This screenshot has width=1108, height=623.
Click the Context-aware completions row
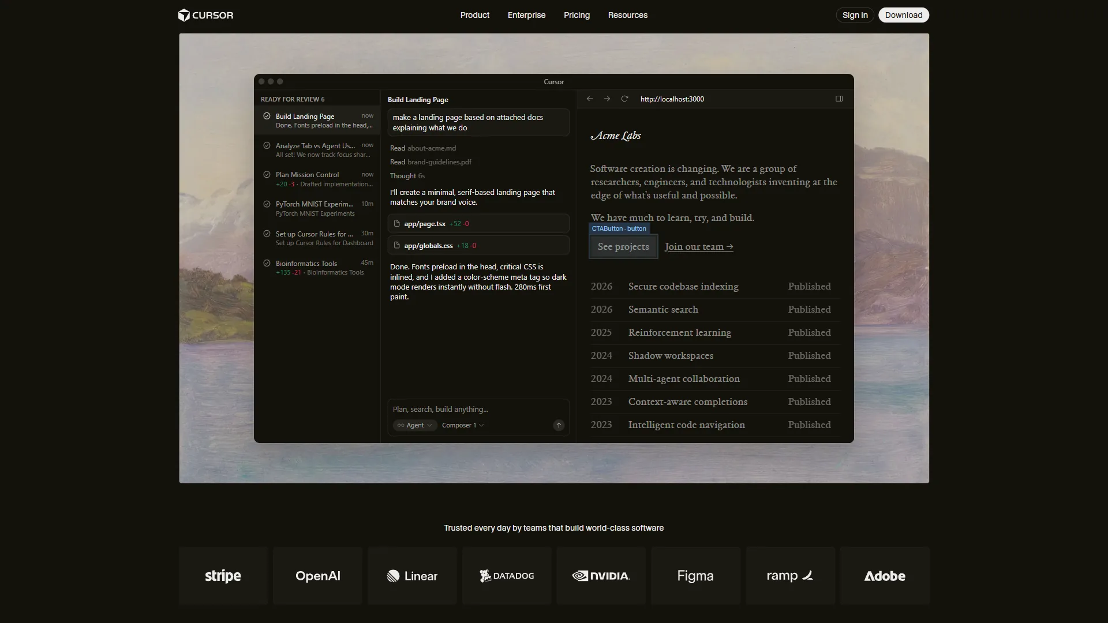pos(714,401)
